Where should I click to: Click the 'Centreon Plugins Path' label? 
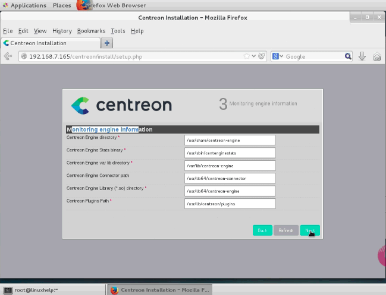point(87,201)
